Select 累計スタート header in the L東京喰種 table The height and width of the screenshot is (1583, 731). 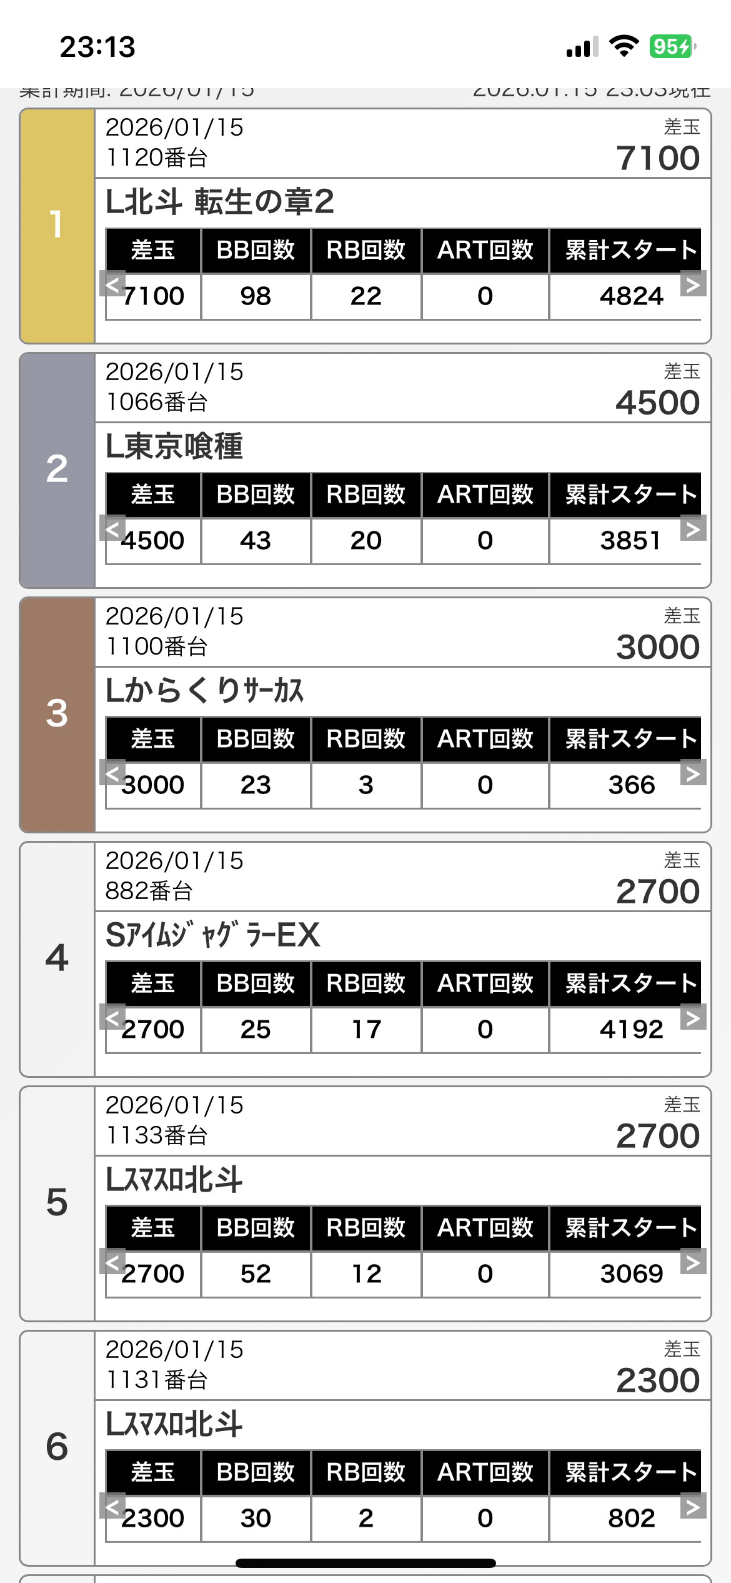(x=630, y=495)
